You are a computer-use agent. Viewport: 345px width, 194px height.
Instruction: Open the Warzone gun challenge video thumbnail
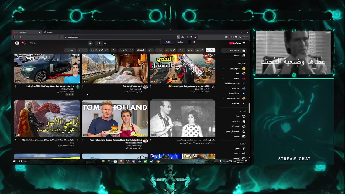point(182,68)
